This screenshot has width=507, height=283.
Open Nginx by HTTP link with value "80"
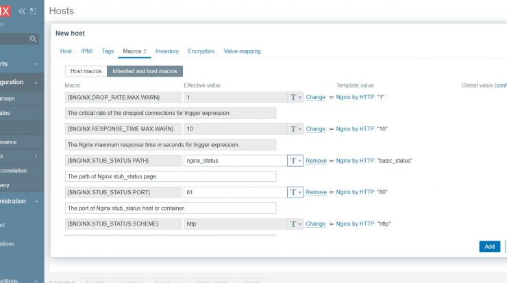pos(356,192)
